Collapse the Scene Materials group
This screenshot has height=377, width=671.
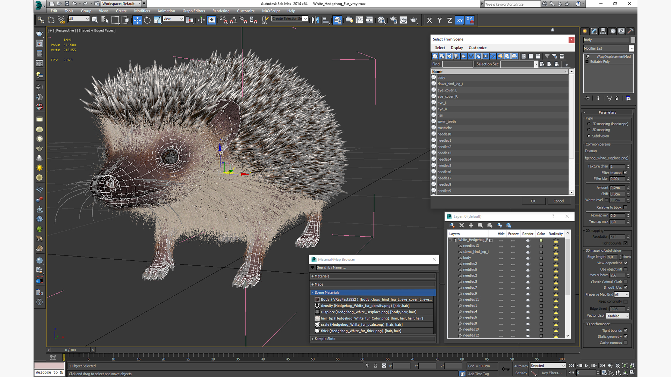373,293
